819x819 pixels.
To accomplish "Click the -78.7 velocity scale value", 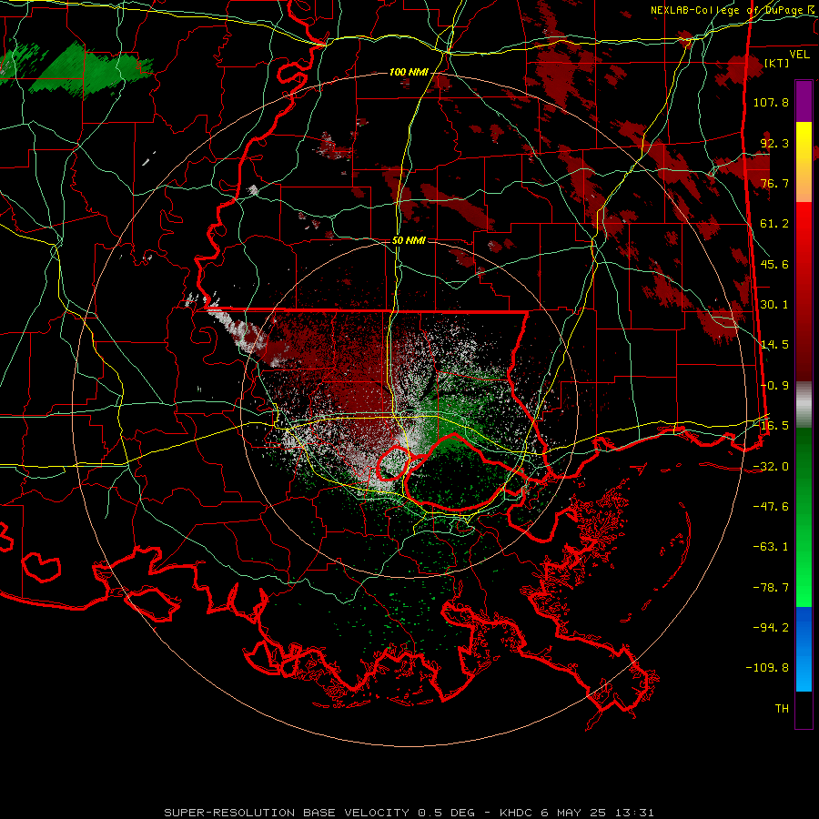I will 771,588.
